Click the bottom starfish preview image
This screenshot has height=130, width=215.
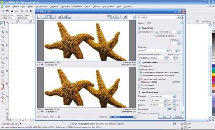click(86, 87)
